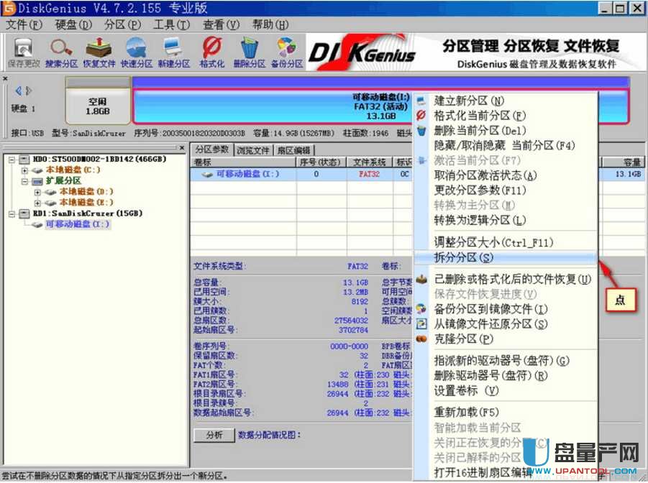This screenshot has width=648, height=483.
Task: Switch to the 浏览文件 tab
Action: click(253, 150)
